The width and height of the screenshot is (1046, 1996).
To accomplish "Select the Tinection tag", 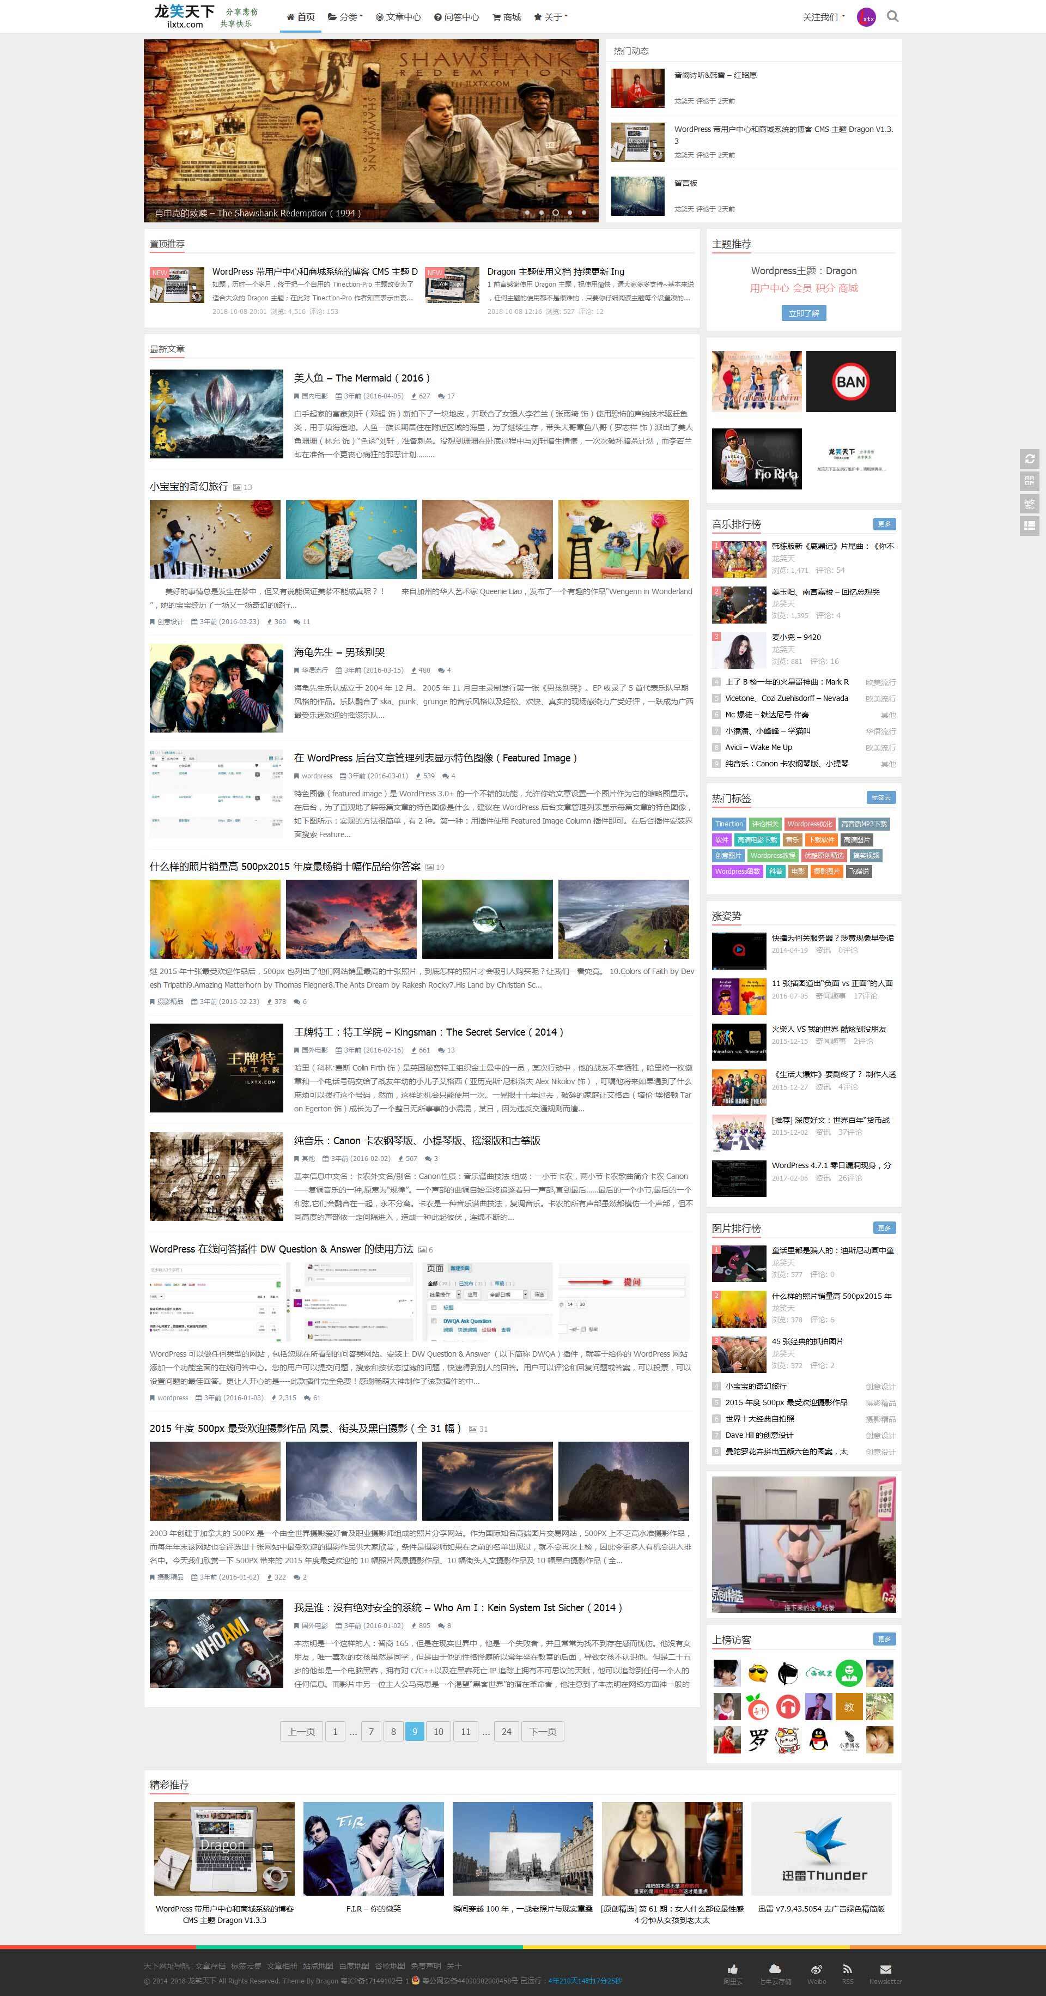I will [x=729, y=824].
